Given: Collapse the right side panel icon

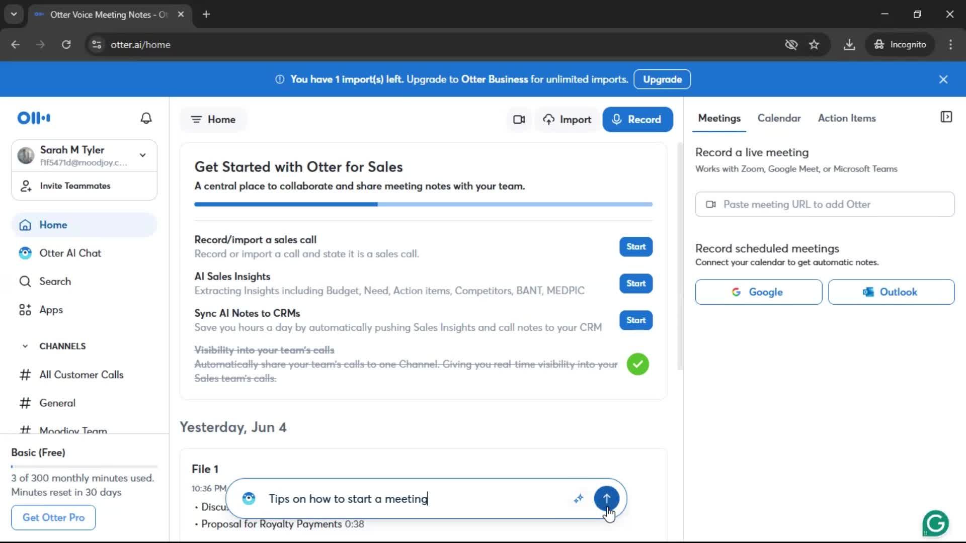Looking at the screenshot, I should pyautogui.click(x=946, y=117).
